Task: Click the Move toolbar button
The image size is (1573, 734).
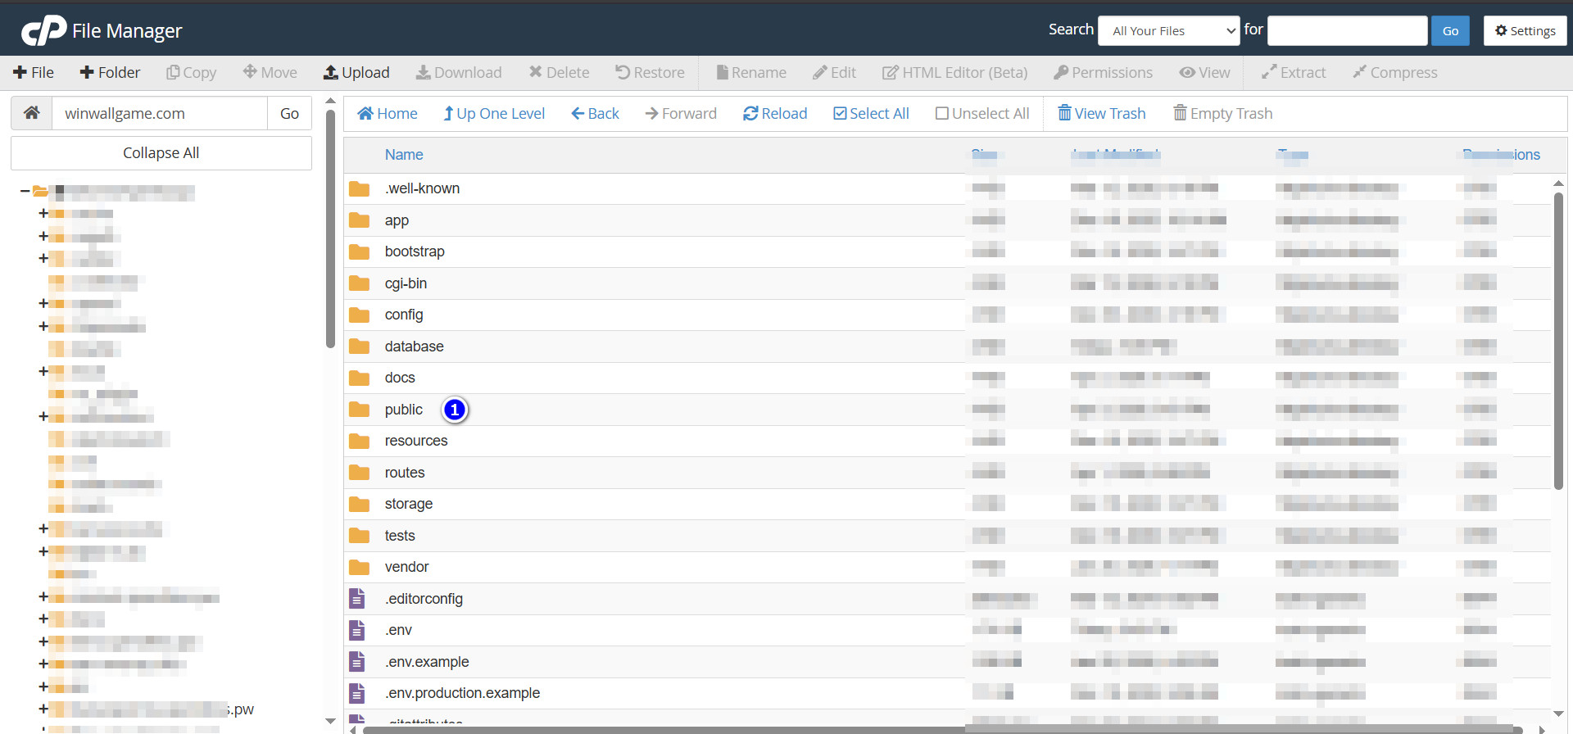Action: pos(270,73)
